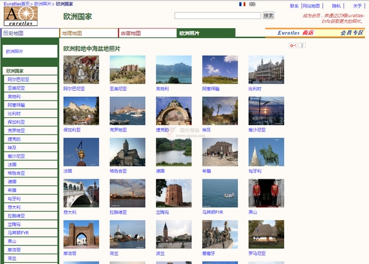Choose 荷兰 in sidebar list

(x=31, y=258)
